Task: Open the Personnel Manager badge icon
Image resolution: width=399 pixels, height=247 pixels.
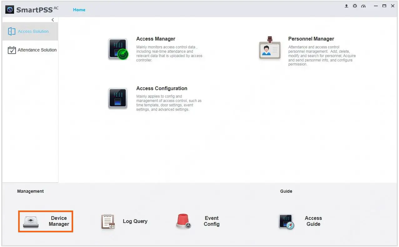Action: point(270,48)
